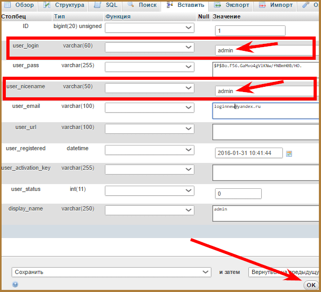This screenshot has width=321, height=292.
Task: Click the bigint(20) unsigned type text
Action: (x=77, y=26)
